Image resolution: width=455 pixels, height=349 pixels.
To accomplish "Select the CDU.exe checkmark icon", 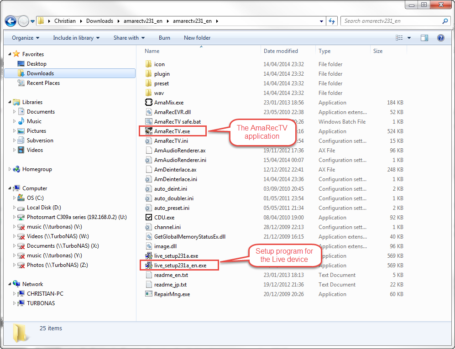I will tap(149, 217).
